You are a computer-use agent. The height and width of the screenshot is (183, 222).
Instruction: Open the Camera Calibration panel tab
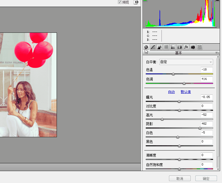coord(193,47)
